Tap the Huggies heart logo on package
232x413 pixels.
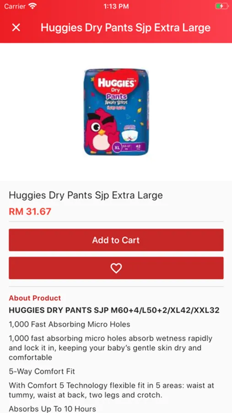pos(116,81)
